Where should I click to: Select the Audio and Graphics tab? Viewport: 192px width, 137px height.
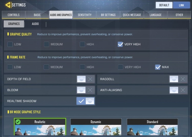coord(61,15)
